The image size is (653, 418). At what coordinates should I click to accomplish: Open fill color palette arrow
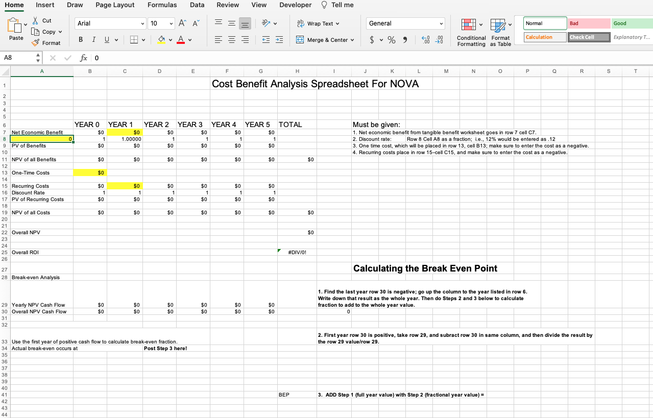[x=170, y=40]
